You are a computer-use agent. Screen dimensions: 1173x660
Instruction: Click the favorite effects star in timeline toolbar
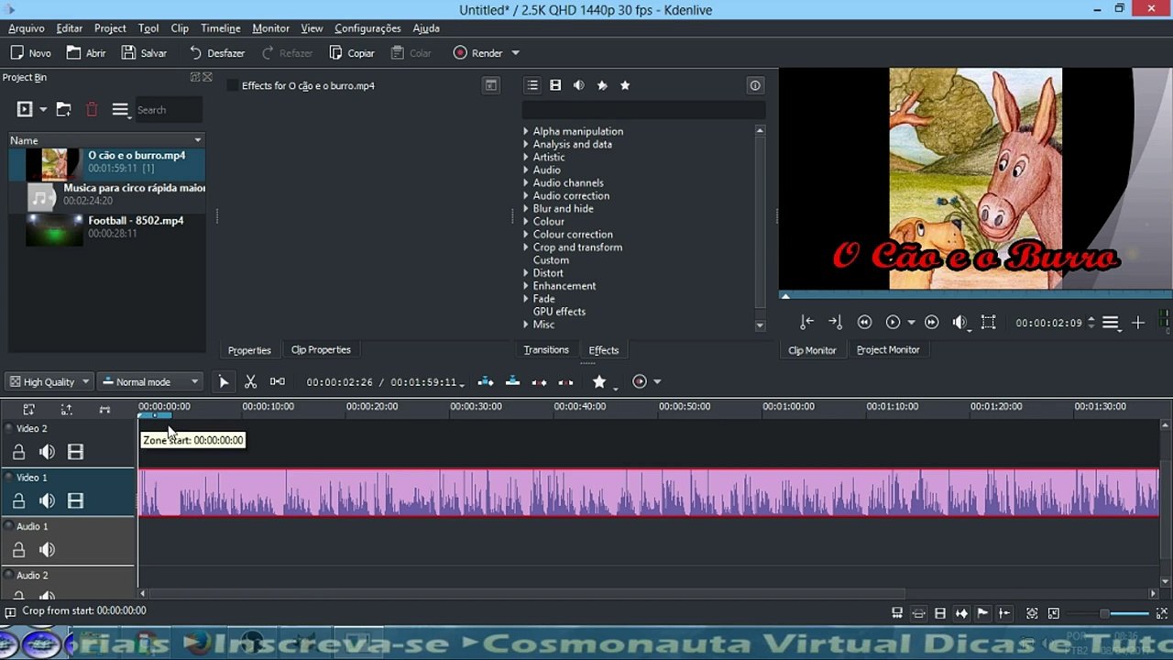click(598, 381)
